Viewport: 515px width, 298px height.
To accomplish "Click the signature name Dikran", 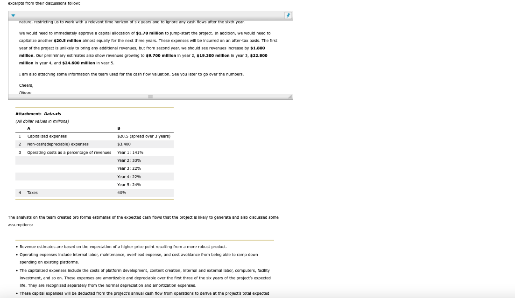I will 25,92.
